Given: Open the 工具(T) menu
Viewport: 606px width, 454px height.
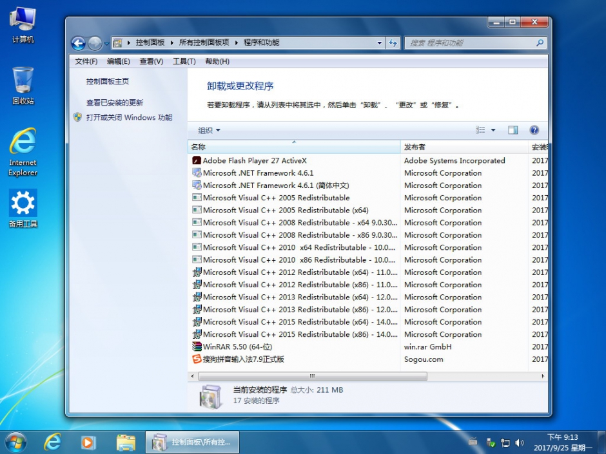Looking at the screenshot, I should (184, 61).
